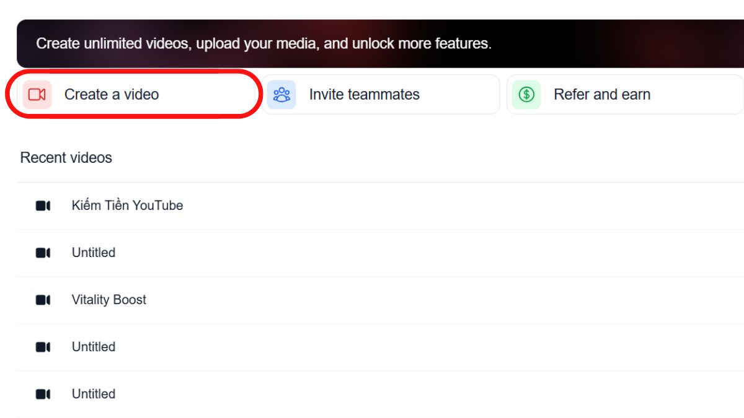
Task: Select the Refer and earn label
Action: (601, 95)
